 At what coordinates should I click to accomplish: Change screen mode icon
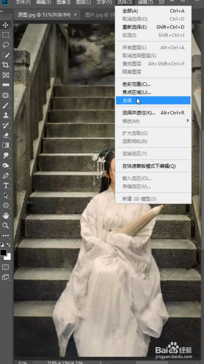pyautogui.click(x=5, y=277)
